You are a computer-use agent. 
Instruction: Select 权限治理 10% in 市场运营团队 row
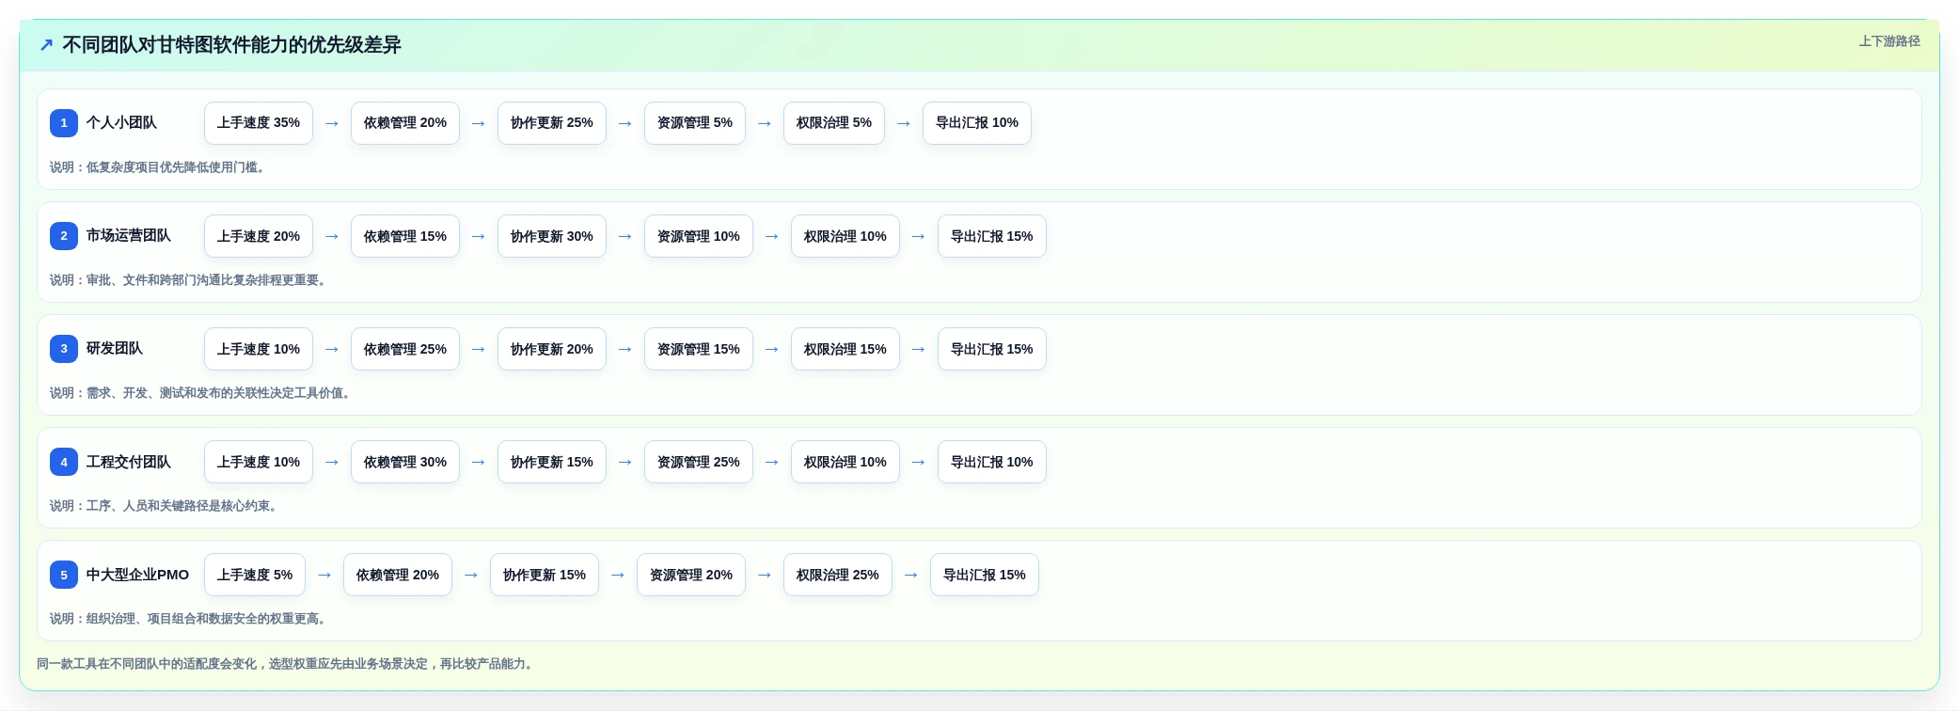tap(845, 236)
